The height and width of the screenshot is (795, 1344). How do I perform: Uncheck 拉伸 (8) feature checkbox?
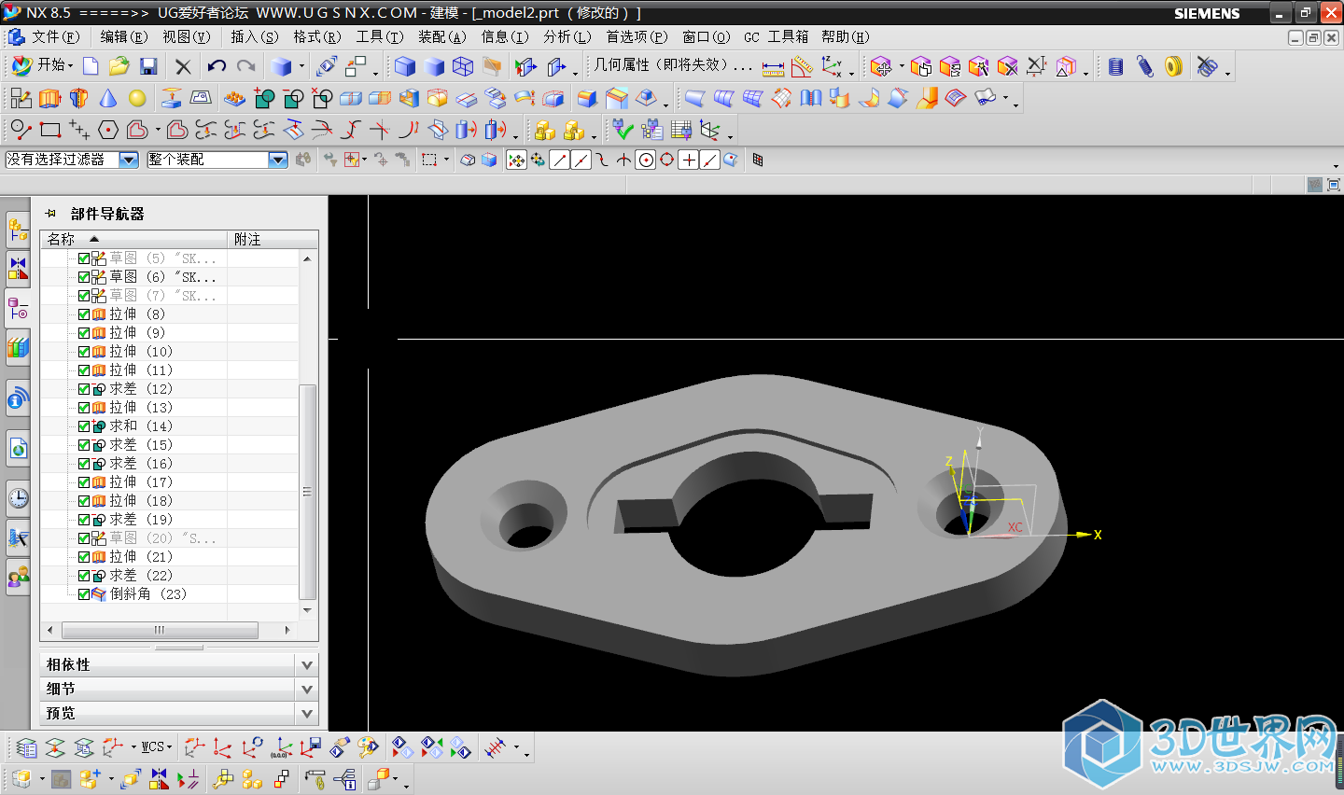[x=84, y=314]
